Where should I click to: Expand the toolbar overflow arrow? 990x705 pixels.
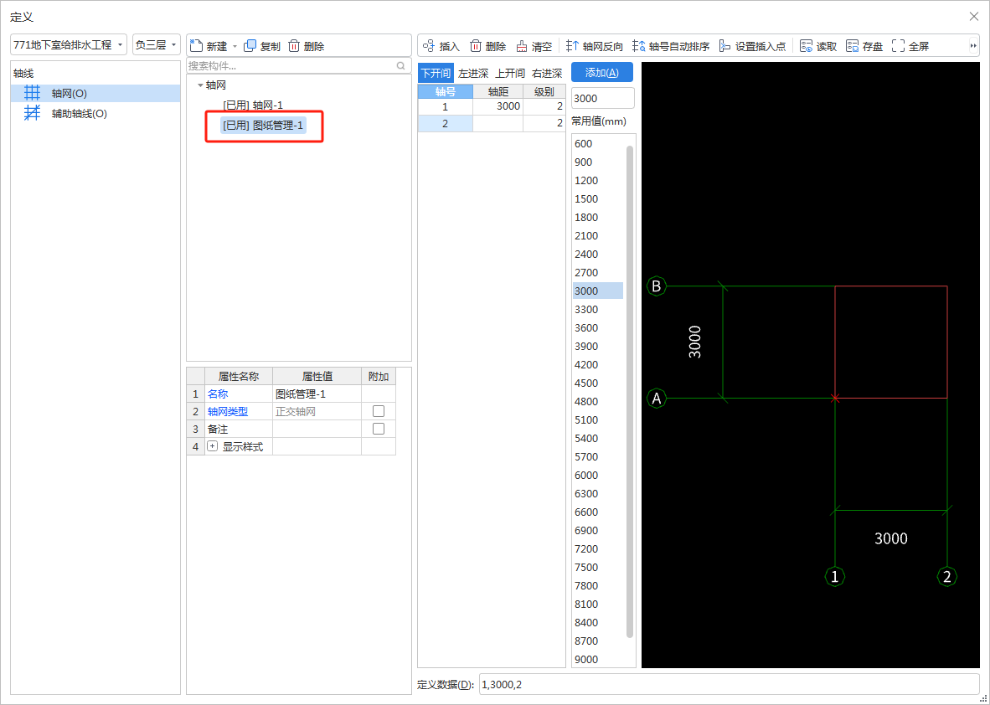tap(973, 45)
